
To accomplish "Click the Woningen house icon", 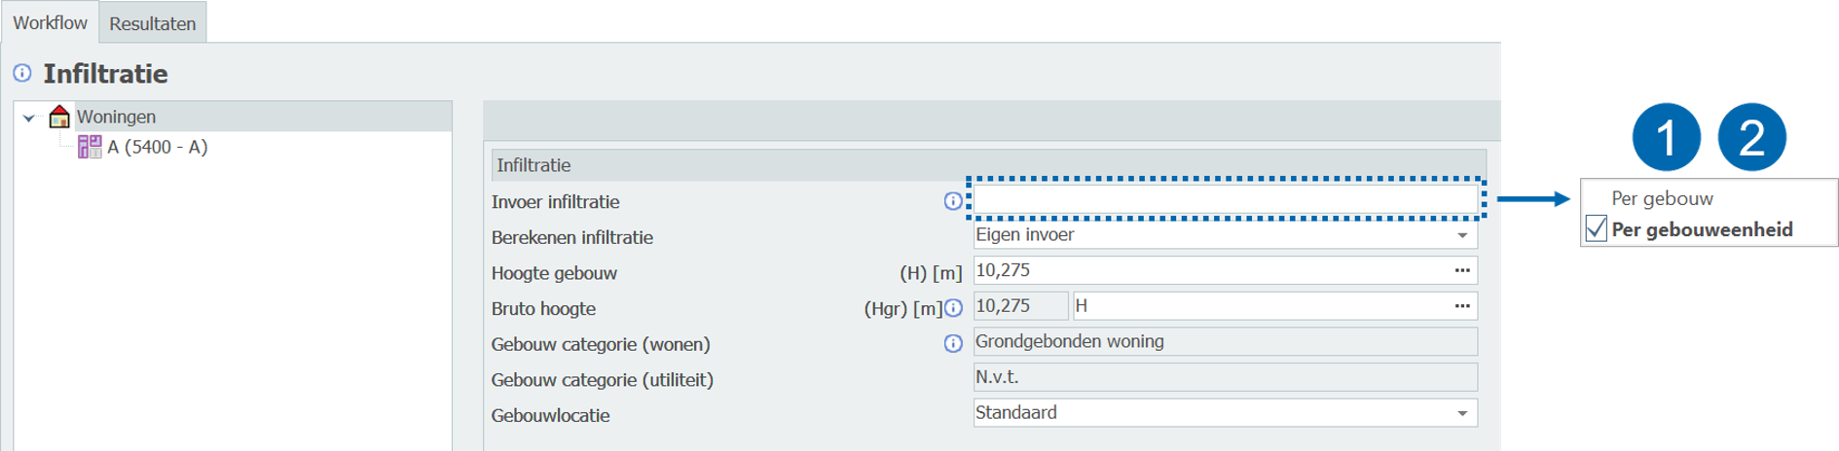I will point(59,117).
